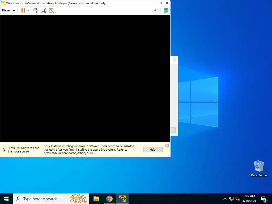Expand the power options dropdown arrow
This screenshot has width=272, height=204.
coord(29,10)
